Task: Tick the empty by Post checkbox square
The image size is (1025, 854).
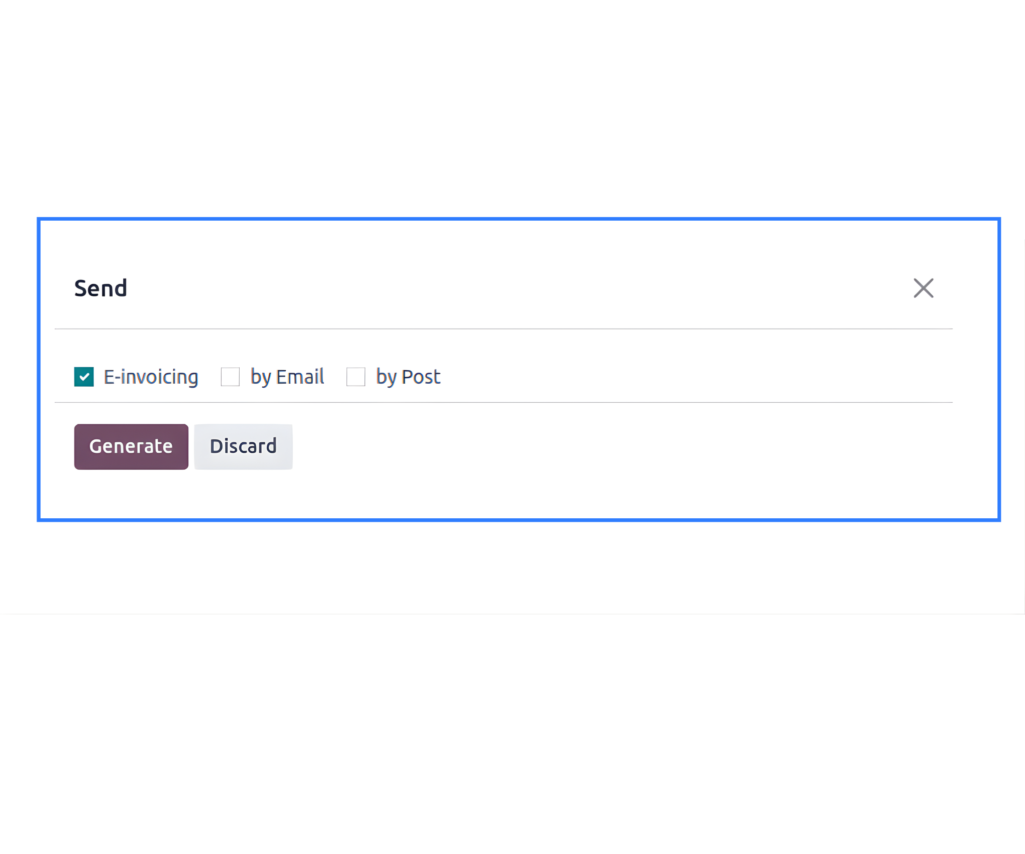Action: coord(356,377)
